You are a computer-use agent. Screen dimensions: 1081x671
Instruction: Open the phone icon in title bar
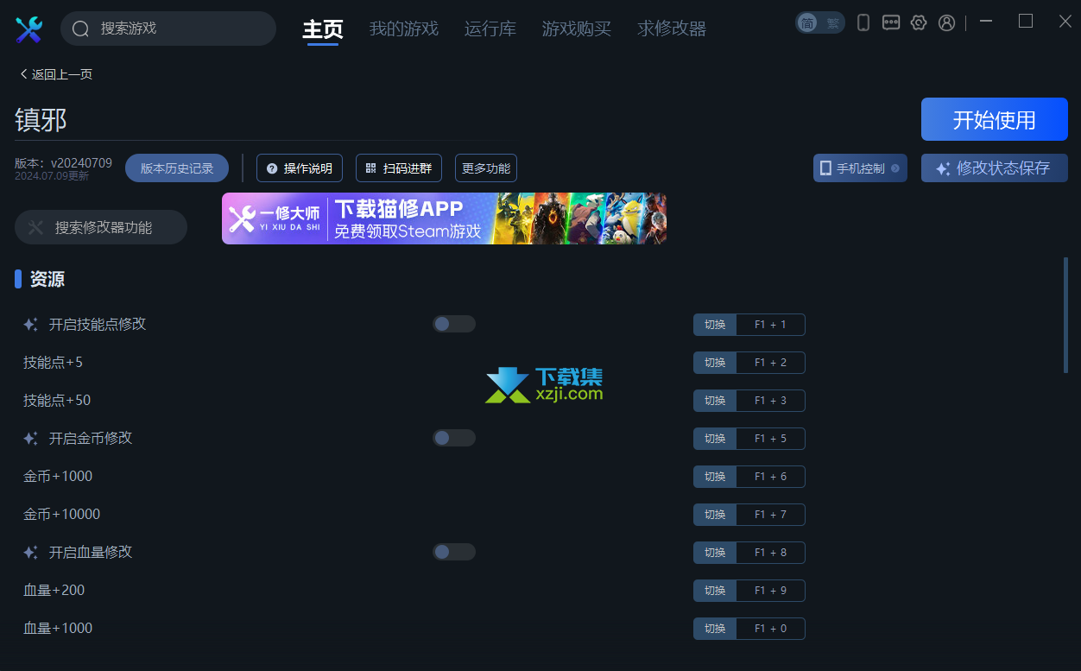tap(863, 23)
